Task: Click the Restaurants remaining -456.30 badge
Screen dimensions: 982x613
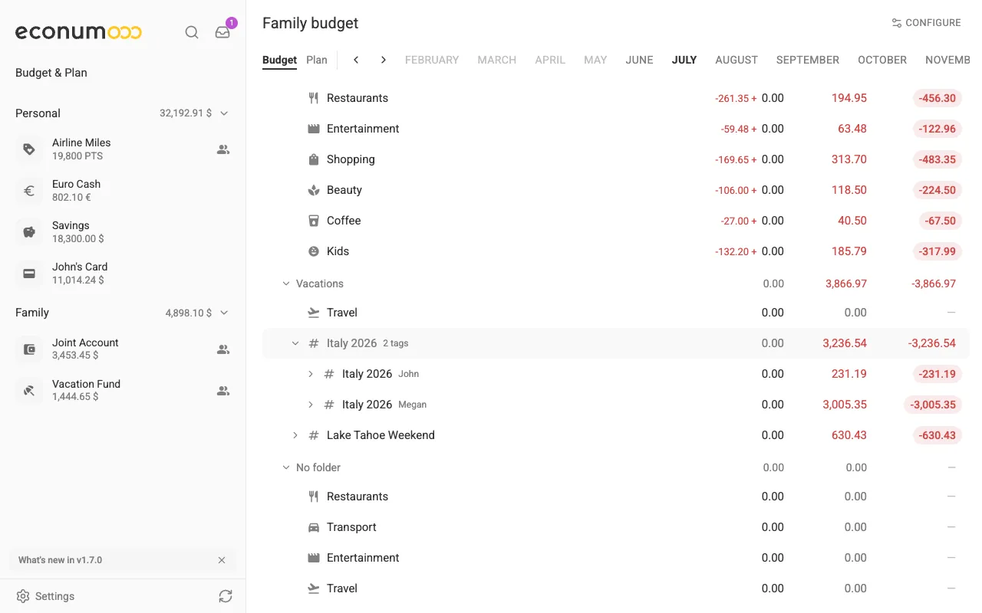Action: click(938, 98)
